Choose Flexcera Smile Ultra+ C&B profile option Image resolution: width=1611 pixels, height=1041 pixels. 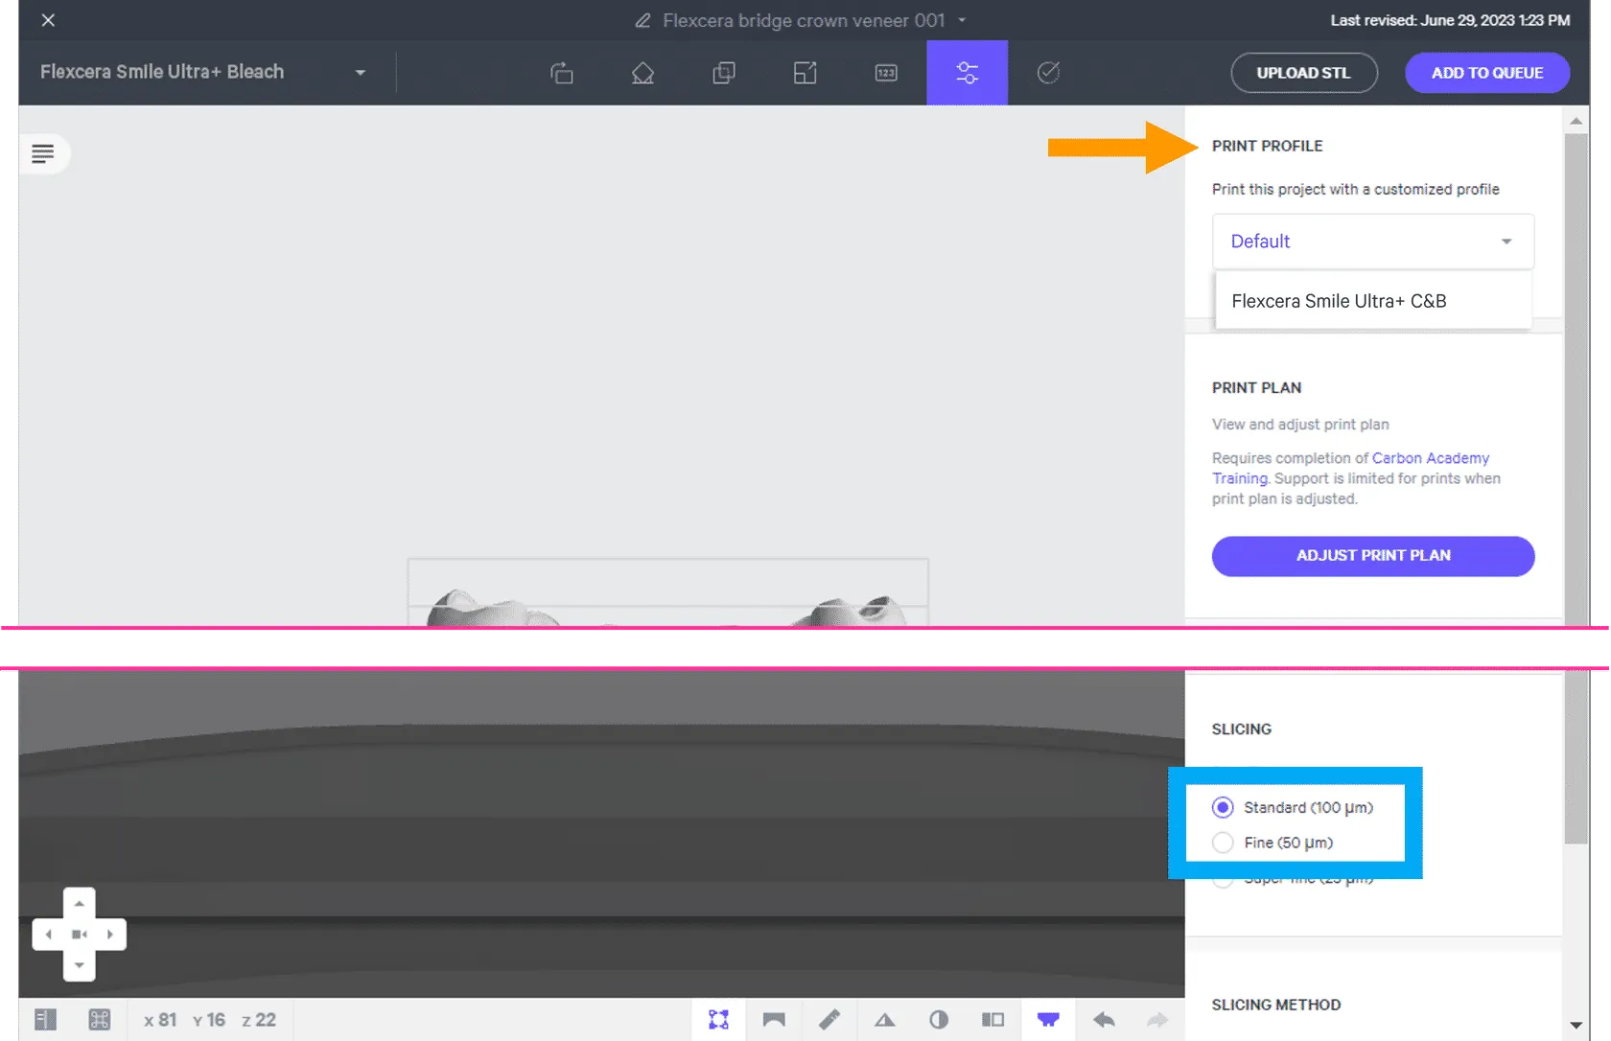pos(1372,301)
